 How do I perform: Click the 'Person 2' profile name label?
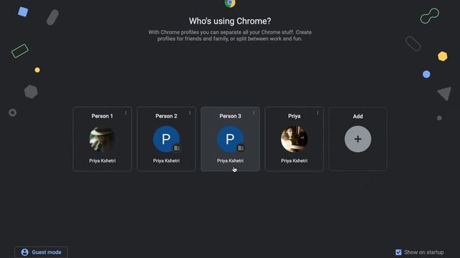click(x=166, y=116)
